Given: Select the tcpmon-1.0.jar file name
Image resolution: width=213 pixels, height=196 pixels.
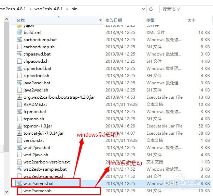Looking at the screenshot, I should [x=38, y=126].
